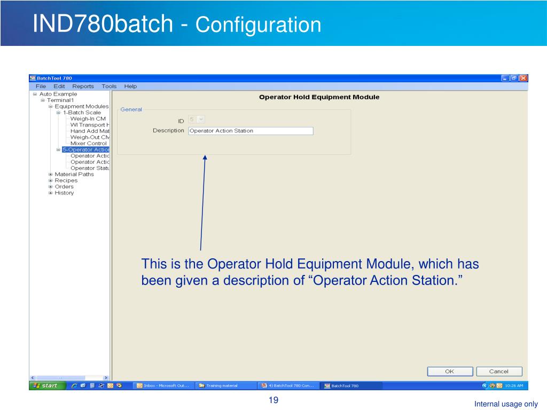The height and width of the screenshot is (410, 547).
Task: Minimize the BatchTool 780 window
Action: [x=505, y=78]
